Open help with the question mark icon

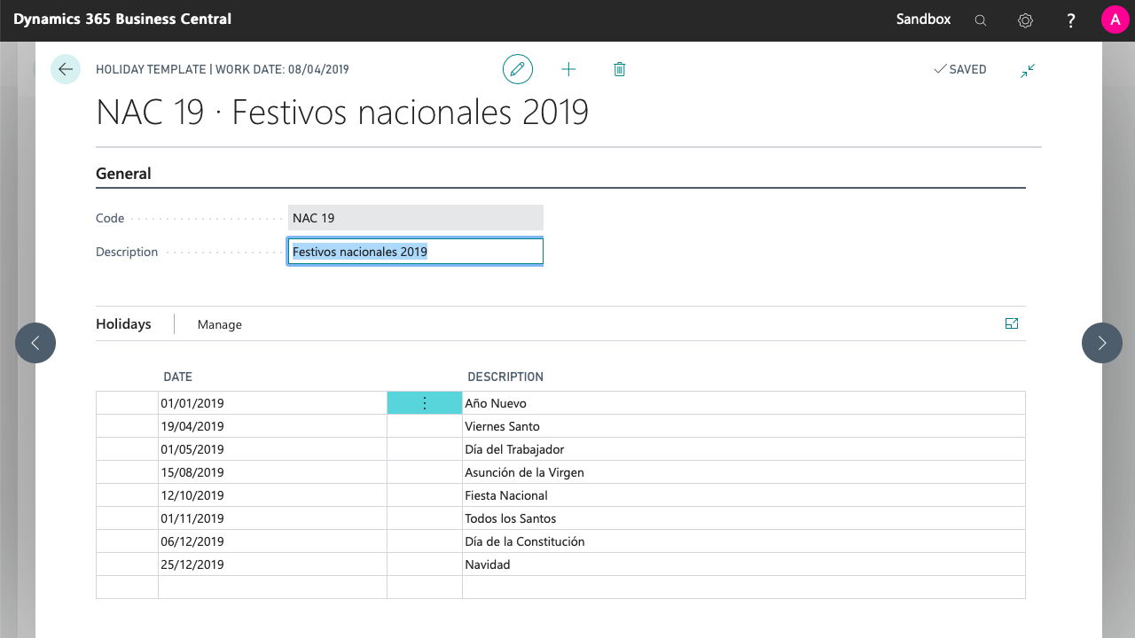pos(1071,20)
